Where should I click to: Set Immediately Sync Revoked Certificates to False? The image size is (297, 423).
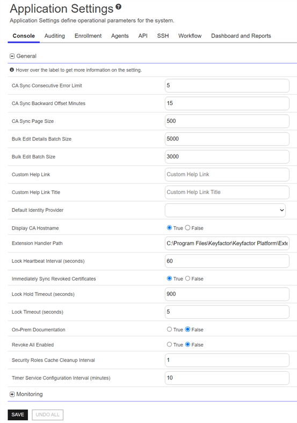pyautogui.click(x=187, y=278)
